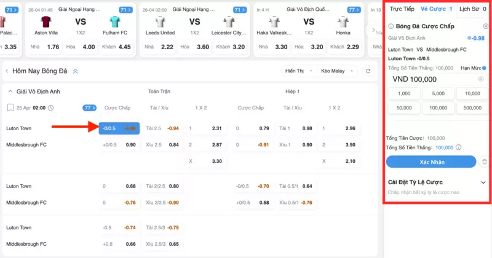The height and width of the screenshot is (258, 492).
Task: Open 77 markets badge for Haka match
Action: click(x=354, y=10)
